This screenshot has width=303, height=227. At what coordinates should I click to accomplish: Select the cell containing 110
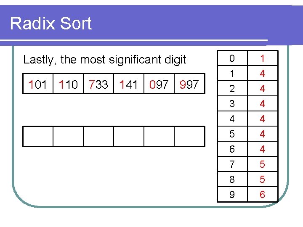68,84
